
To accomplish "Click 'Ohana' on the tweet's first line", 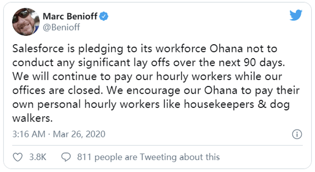I will [x=226, y=49].
